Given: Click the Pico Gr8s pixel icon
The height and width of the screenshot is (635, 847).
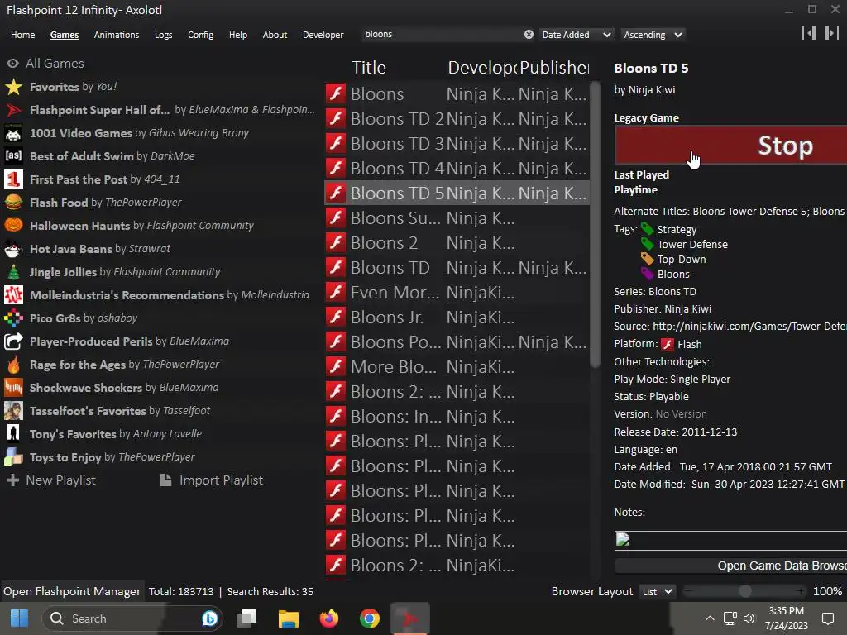Looking at the screenshot, I should click(x=13, y=318).
